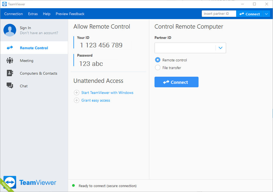Screen dimensions: 273x192
Task: Click the Chat speech bubbles icon
Action: click(10, 85)
